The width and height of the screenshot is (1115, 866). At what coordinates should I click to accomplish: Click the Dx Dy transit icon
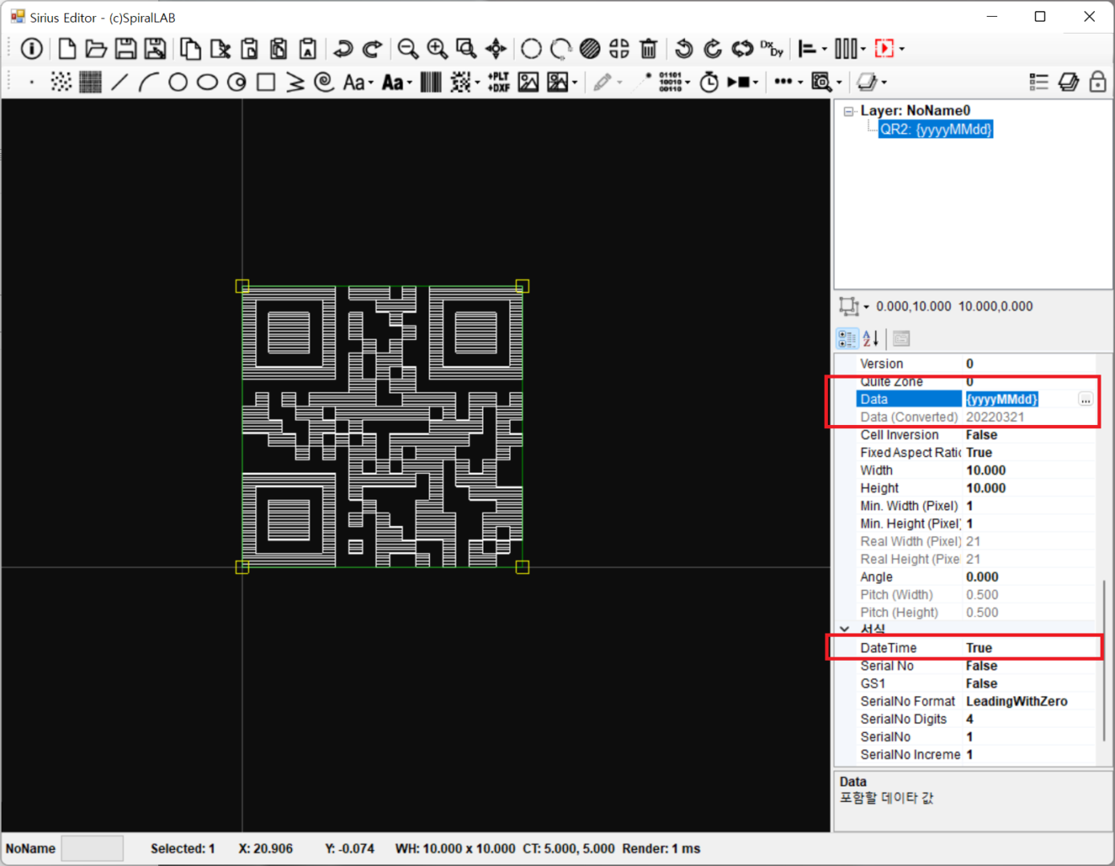pyautogui.click(x=772, y=49)
